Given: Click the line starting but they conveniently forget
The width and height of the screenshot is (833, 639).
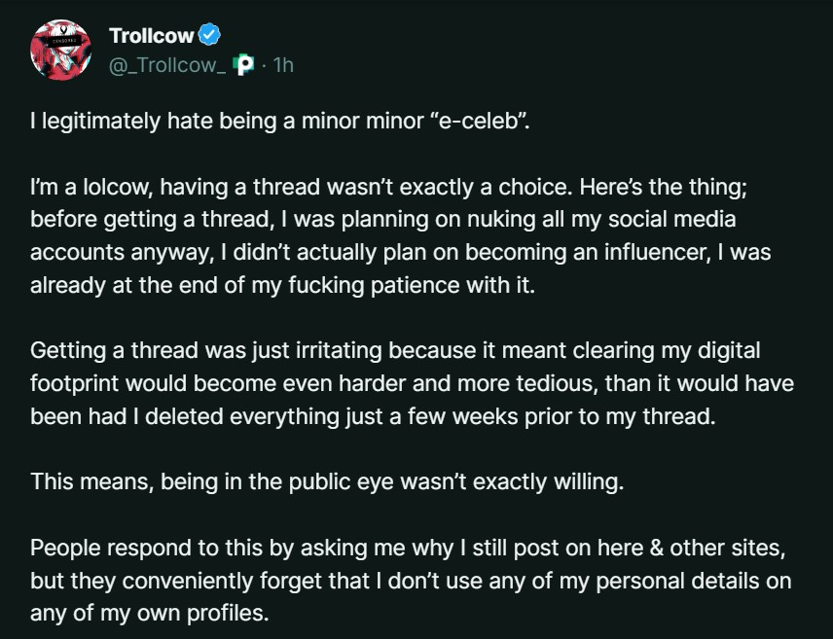Looking at the screenshot, I should point(411,581).
